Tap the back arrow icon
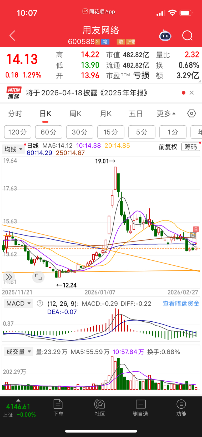 click(12, 35)
